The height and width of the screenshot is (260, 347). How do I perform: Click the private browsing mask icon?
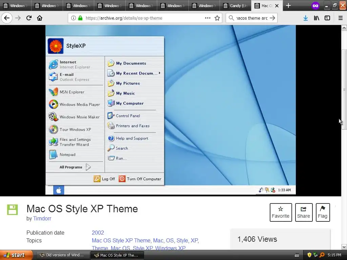click(315, 5)
